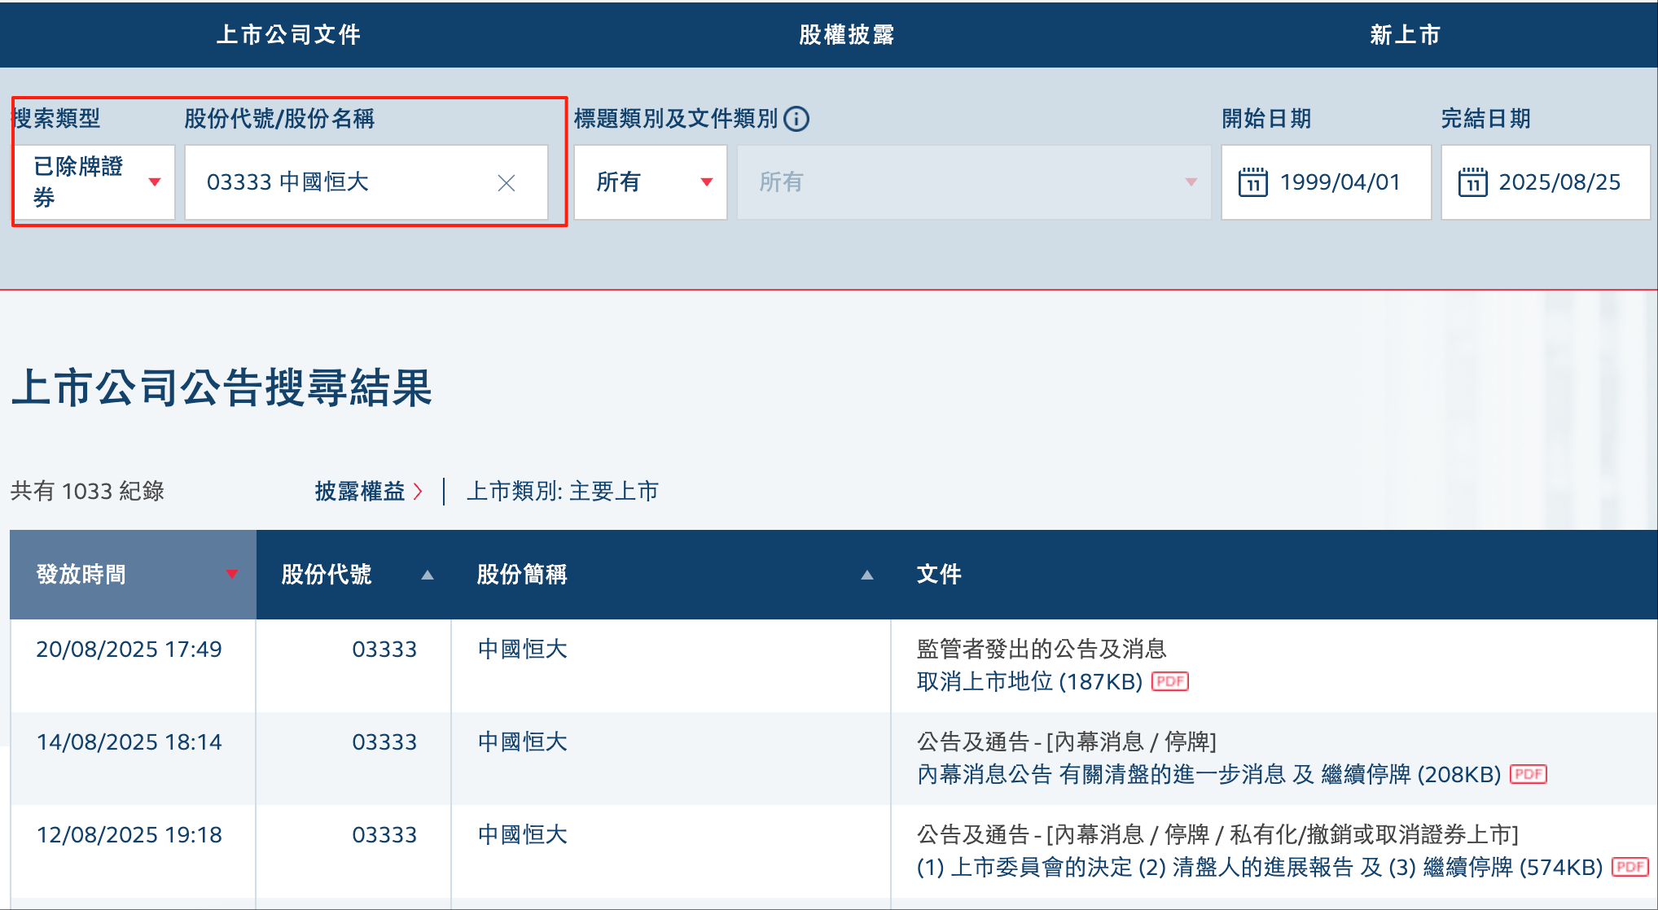Click the calendar icon beside 開始日期

[x=1254, y=182]
